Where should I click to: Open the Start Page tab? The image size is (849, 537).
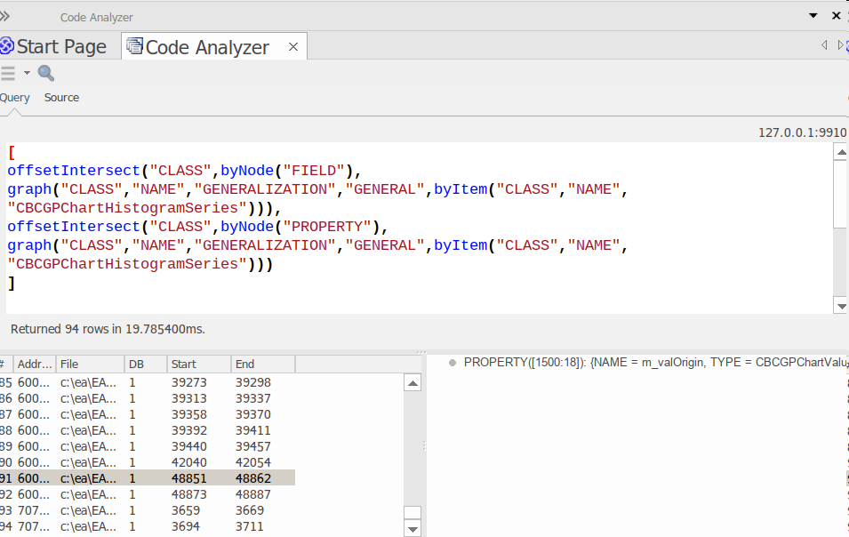click(60, 47)
